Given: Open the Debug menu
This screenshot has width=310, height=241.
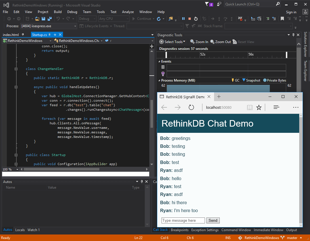Looking at the screenshot, I should 72,12.
